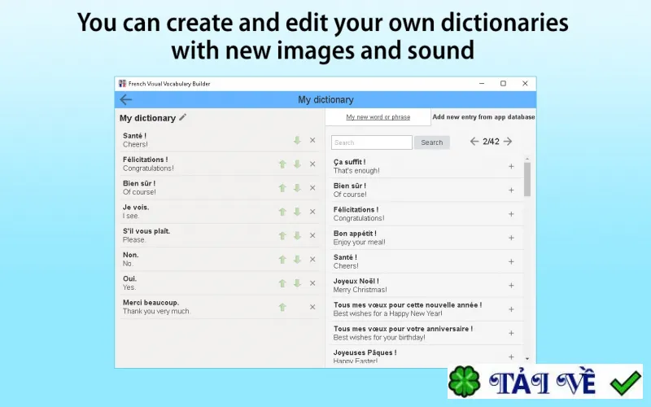The image size is (651, 407).
Task: Select Joyeux Noël ! text in database list
Action: click(356, 281)
